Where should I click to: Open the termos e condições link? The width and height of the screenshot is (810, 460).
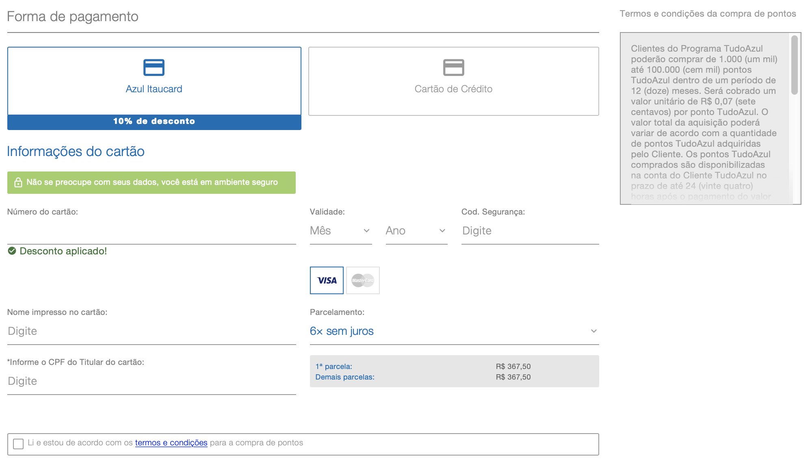tap(171, 443)
